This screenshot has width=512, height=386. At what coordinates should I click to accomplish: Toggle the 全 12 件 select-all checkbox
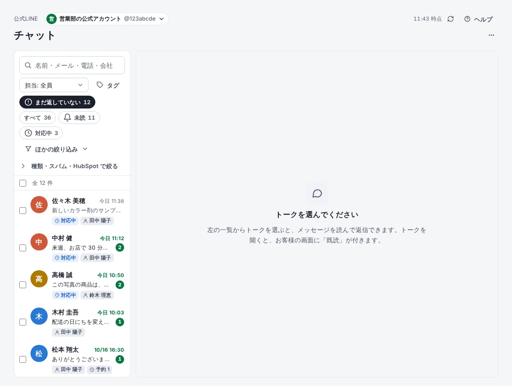coord(23,183)
